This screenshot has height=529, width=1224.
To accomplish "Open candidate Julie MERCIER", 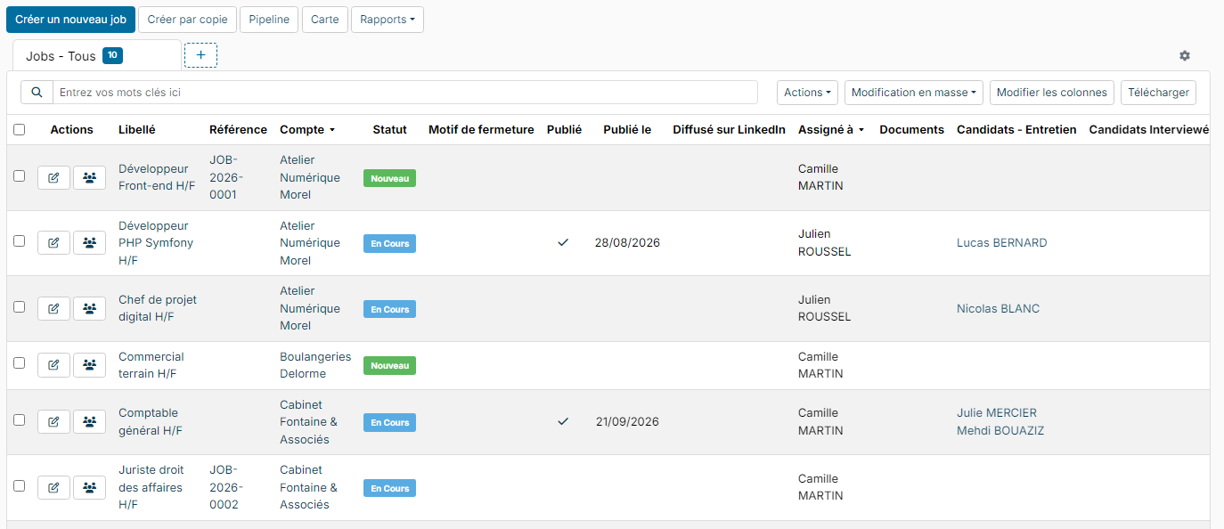I will coord(997,413).
